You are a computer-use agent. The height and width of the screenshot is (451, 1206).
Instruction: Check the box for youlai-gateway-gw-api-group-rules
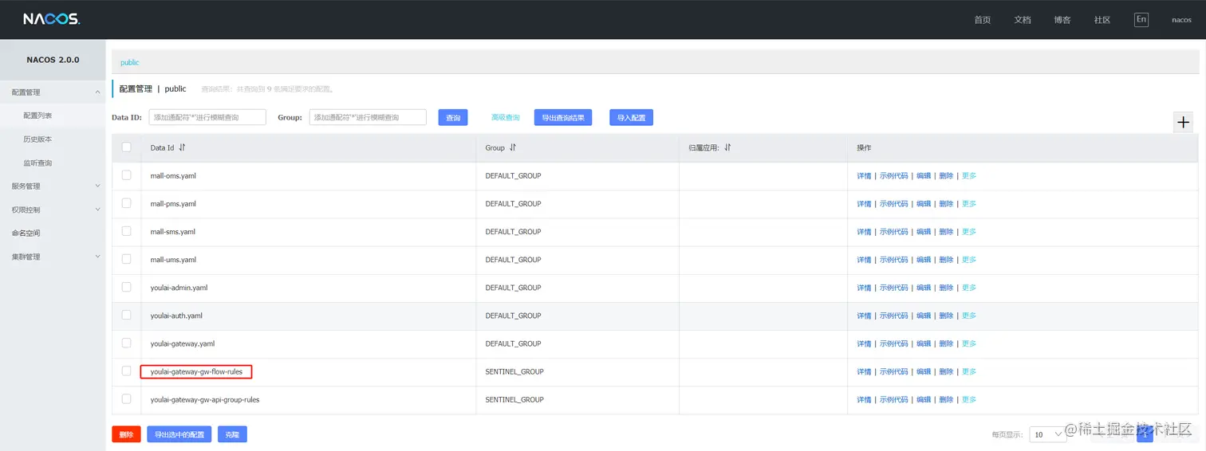click(x=126, y=399)
